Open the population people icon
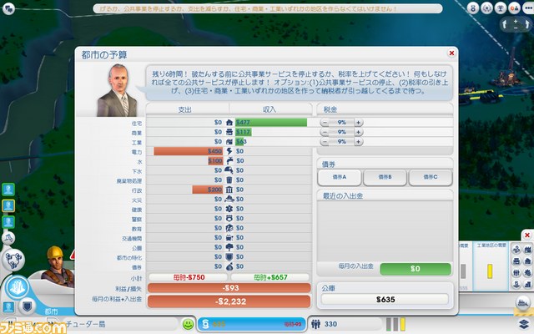This screenshot has height=334, width=534. point(316,324)
